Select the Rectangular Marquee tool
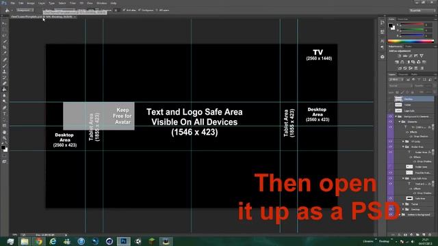The width and height of the screenshot is (438, 246). [x=4, y=29]
